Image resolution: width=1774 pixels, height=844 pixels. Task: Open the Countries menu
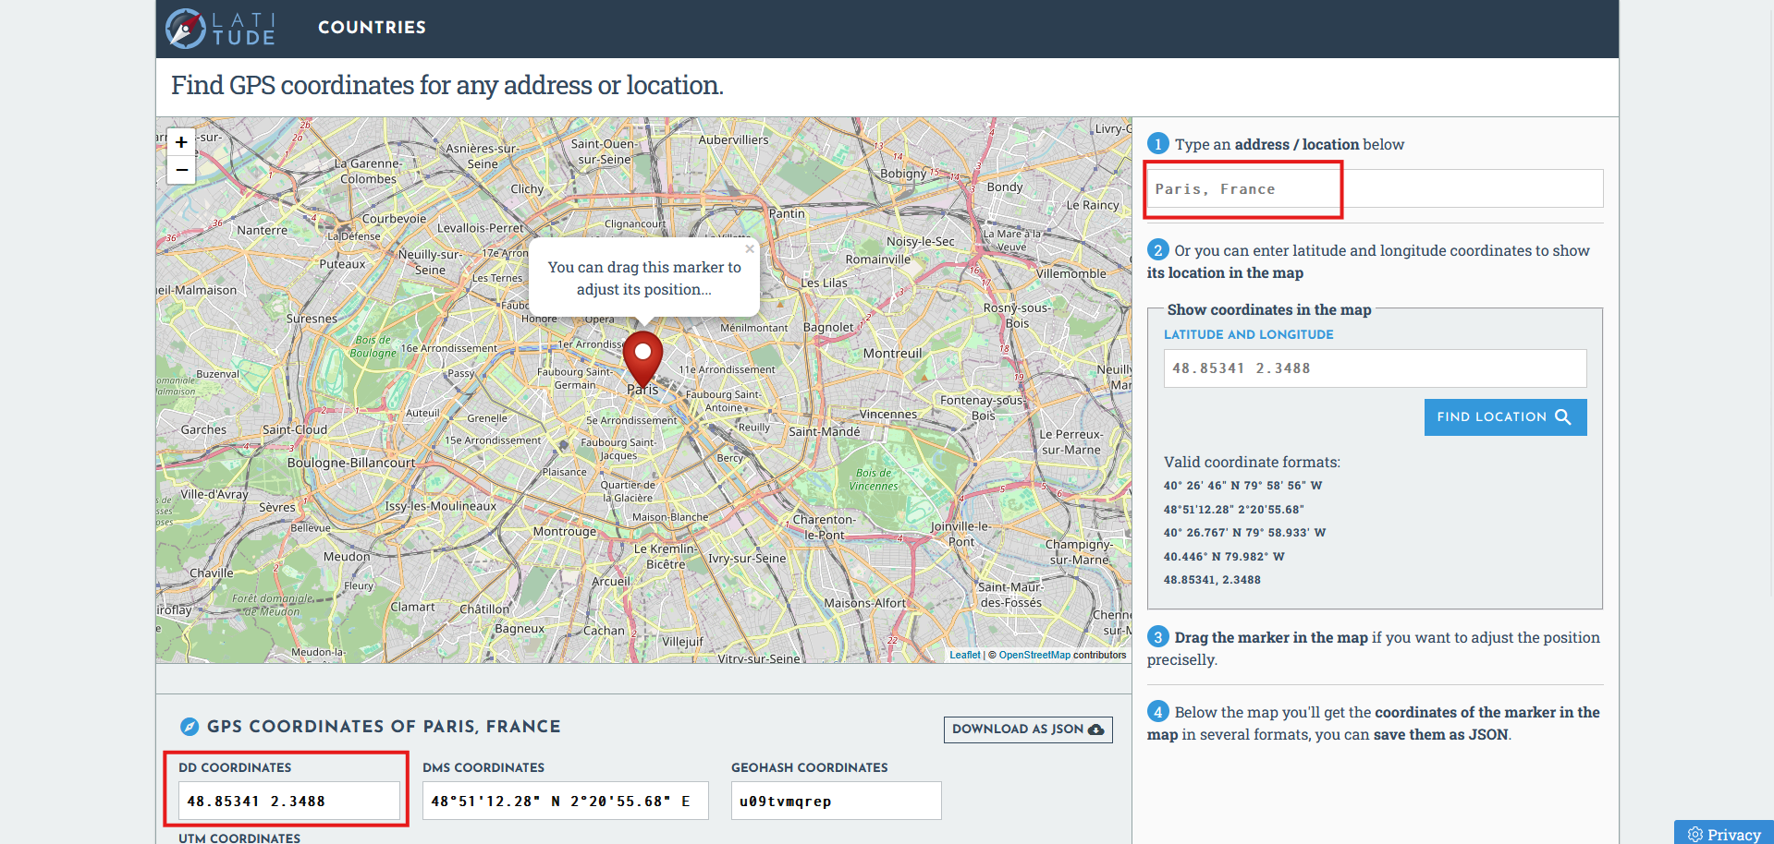pos(372,28)
